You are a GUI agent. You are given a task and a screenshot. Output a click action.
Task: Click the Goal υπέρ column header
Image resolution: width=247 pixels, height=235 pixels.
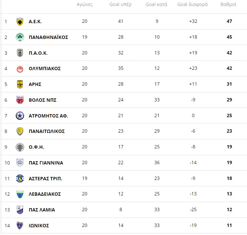pyautogui.click(x=120, y=4)
